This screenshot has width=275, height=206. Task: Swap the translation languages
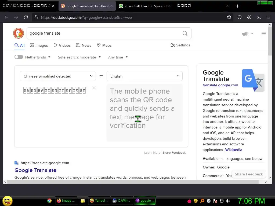[101, 76]
